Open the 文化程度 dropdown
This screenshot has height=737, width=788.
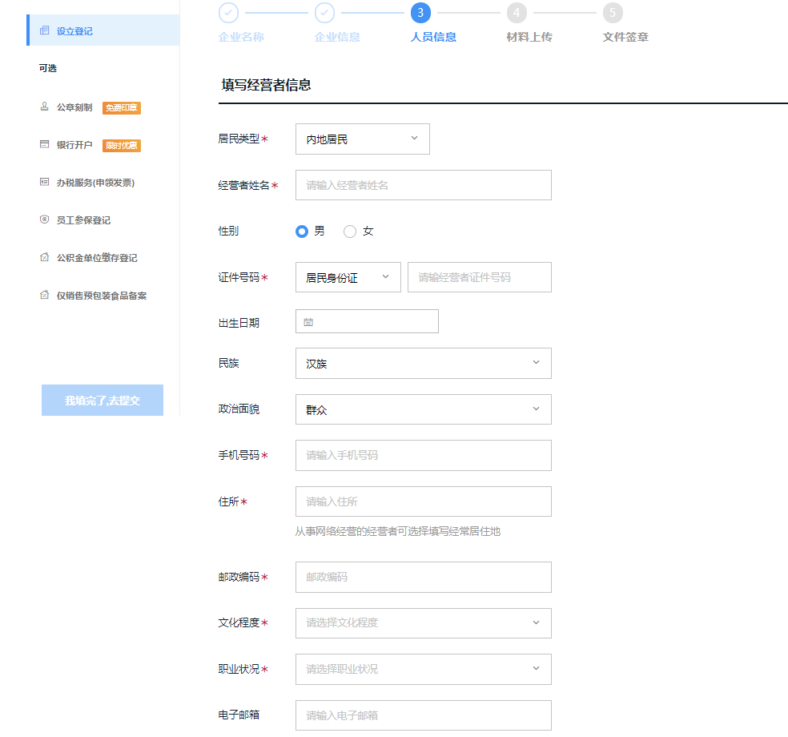coord(423,623)
